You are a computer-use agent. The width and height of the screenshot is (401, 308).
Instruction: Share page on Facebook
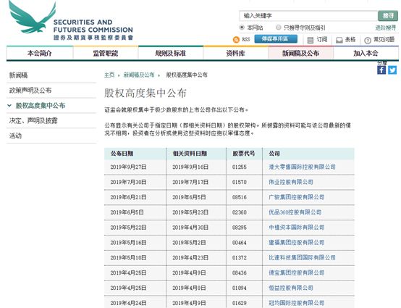point(381,70)
